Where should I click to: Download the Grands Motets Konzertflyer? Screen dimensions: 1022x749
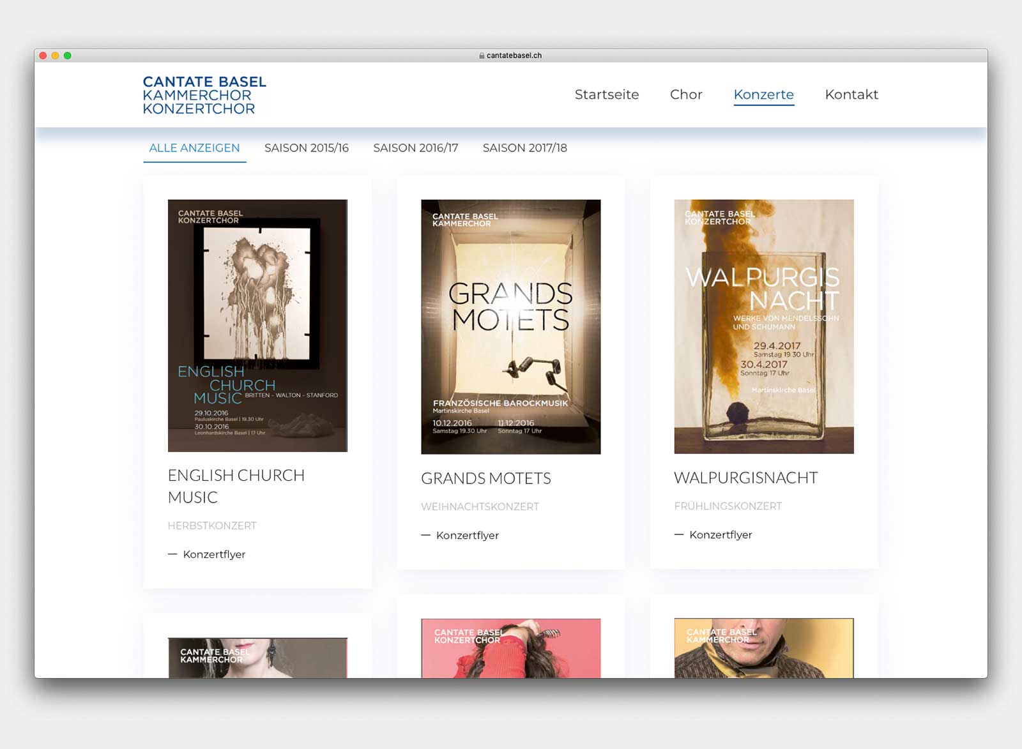[467, 535]
